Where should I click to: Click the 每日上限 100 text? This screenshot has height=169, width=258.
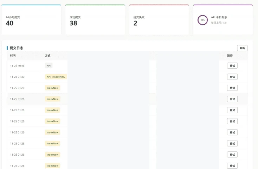coord(219,23)
